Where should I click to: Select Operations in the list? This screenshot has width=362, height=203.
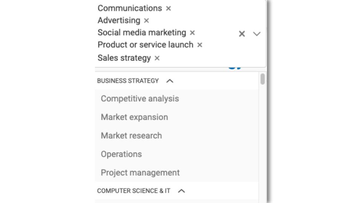(121, 154)
